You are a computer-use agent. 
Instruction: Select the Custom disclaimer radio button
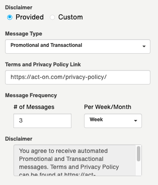(52, 17)
